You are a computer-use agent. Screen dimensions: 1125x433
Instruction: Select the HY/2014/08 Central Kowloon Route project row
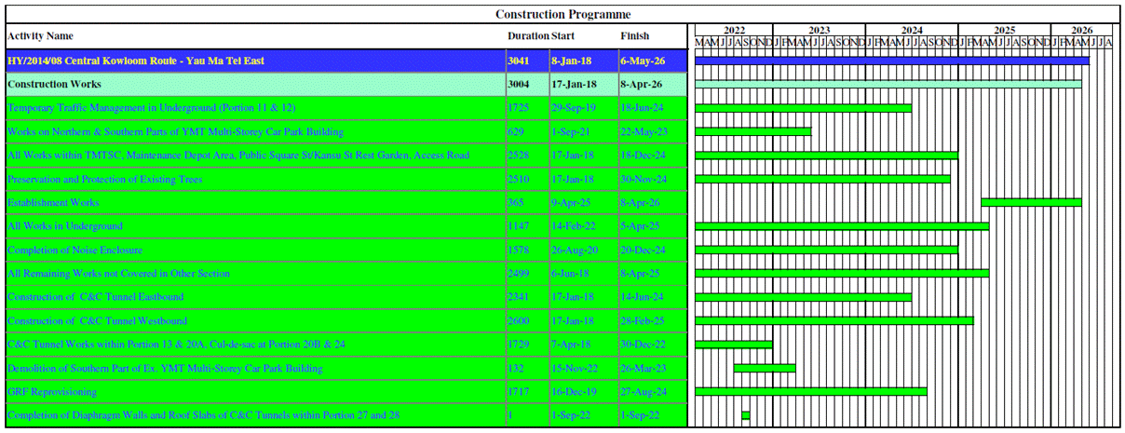coord(136,61)
